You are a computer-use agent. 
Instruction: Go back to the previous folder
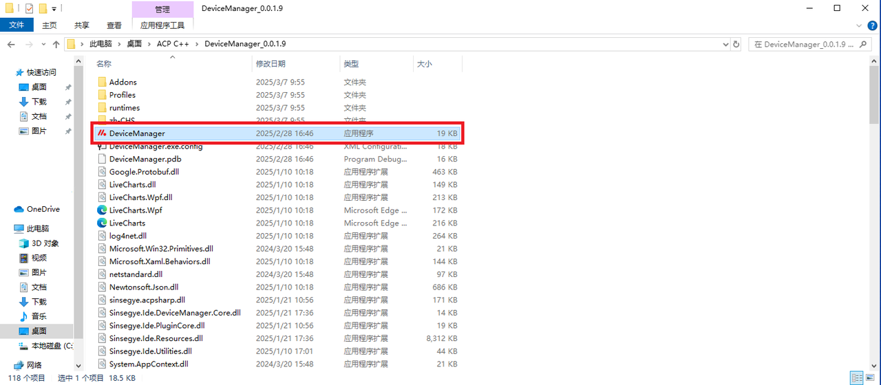pos(11,44)
